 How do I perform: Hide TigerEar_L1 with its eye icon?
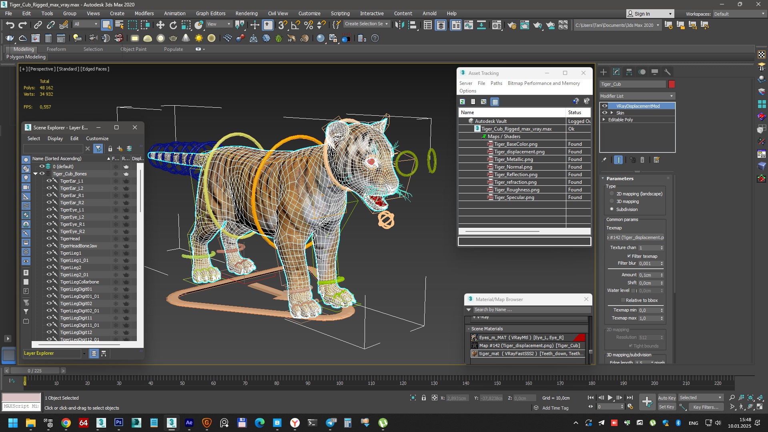[49, 181]
